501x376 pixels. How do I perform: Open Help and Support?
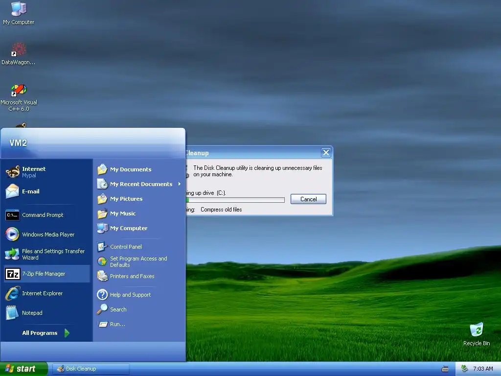coord(139,294)
